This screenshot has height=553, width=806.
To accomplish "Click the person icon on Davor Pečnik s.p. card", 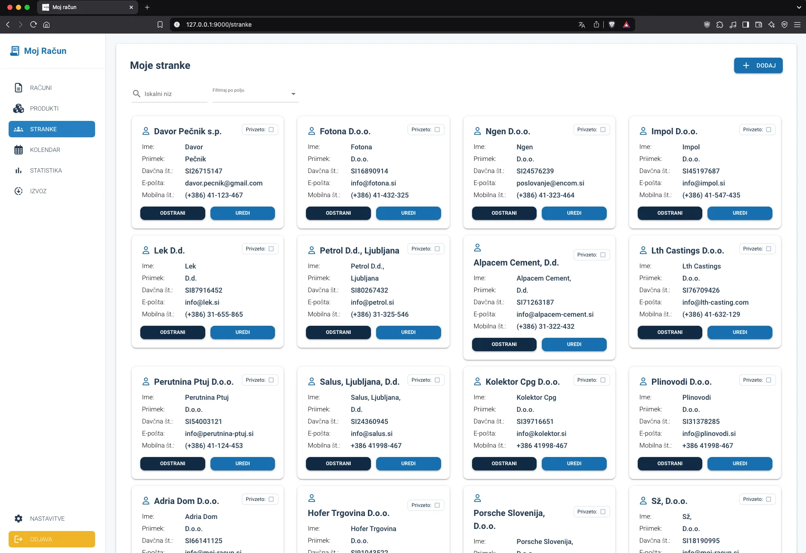I will point(146,131).
